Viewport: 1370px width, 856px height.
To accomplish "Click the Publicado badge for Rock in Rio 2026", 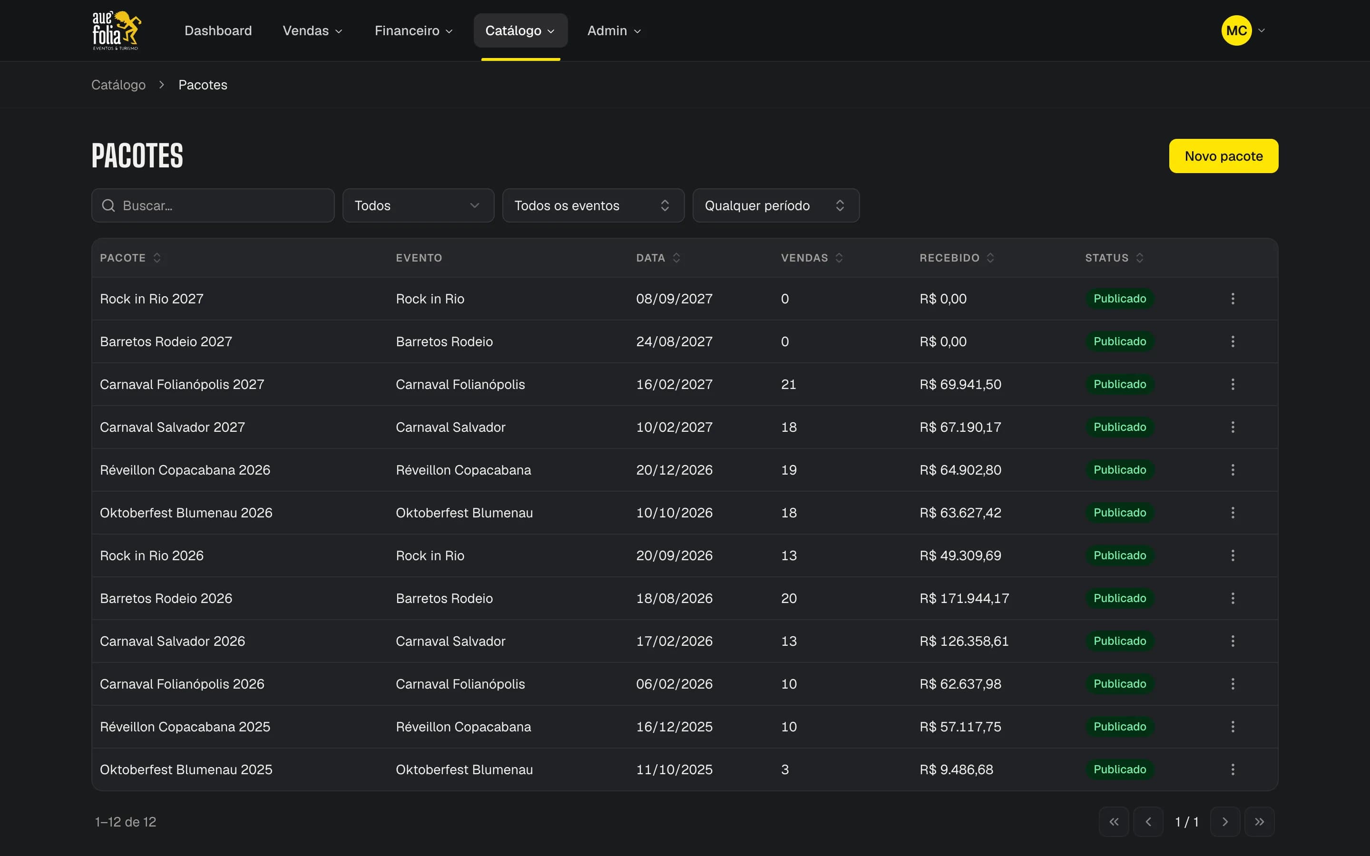I will pos(1119,555).
